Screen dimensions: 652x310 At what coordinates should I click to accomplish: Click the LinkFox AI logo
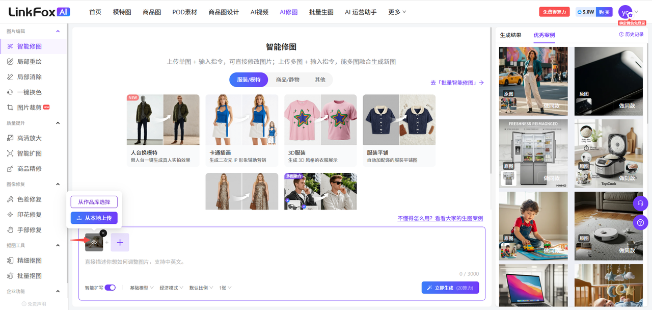point(40,12)
